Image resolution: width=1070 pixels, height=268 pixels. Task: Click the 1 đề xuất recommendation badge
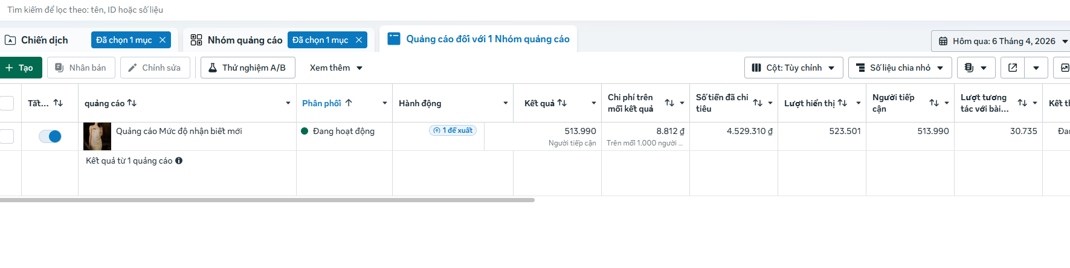pyautogui.click(x=453, y=130)
